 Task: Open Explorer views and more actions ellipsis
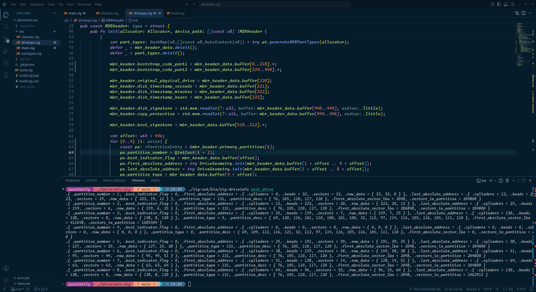coord(55,13)
